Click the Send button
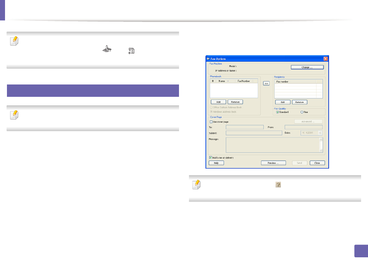The image size is (368, 260). pyautogui.click(x=299, y=163)
